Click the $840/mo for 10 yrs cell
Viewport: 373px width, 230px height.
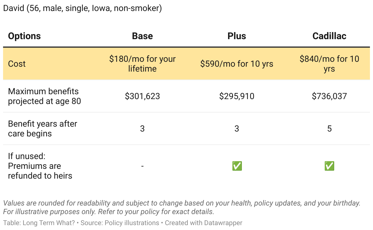coord(329,64)
